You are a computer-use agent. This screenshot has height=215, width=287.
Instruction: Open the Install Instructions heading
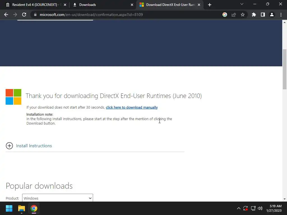click(34, 146)
